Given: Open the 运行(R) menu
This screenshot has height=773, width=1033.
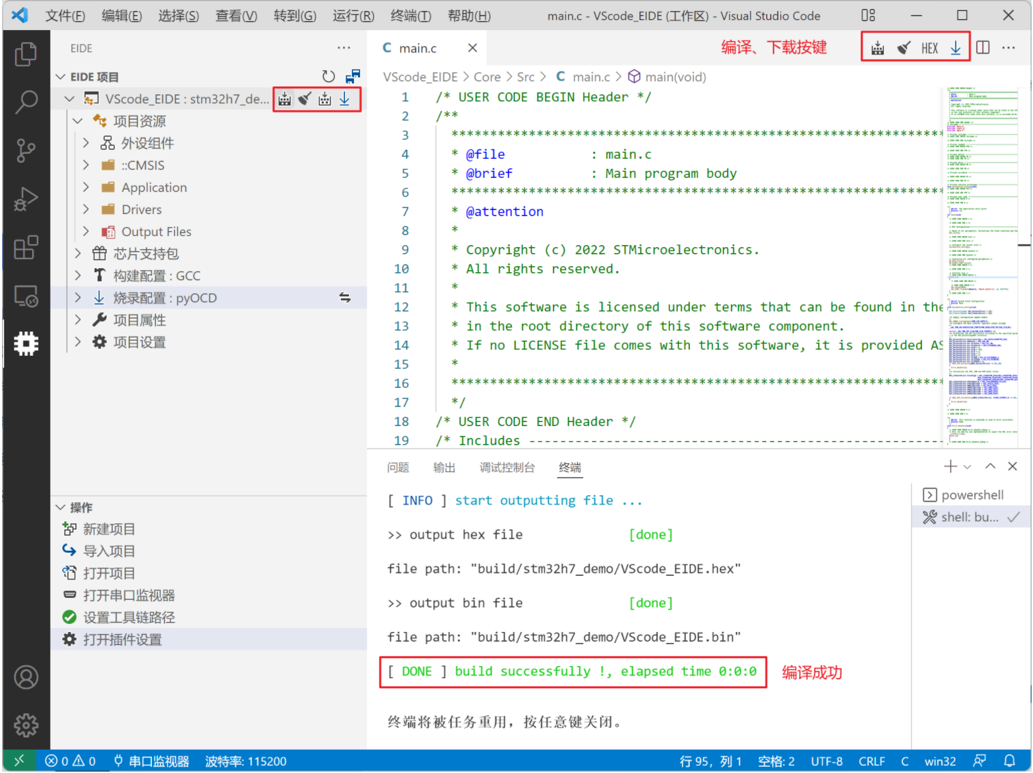Looking at the screenshot, I should (x=353, y=15).
